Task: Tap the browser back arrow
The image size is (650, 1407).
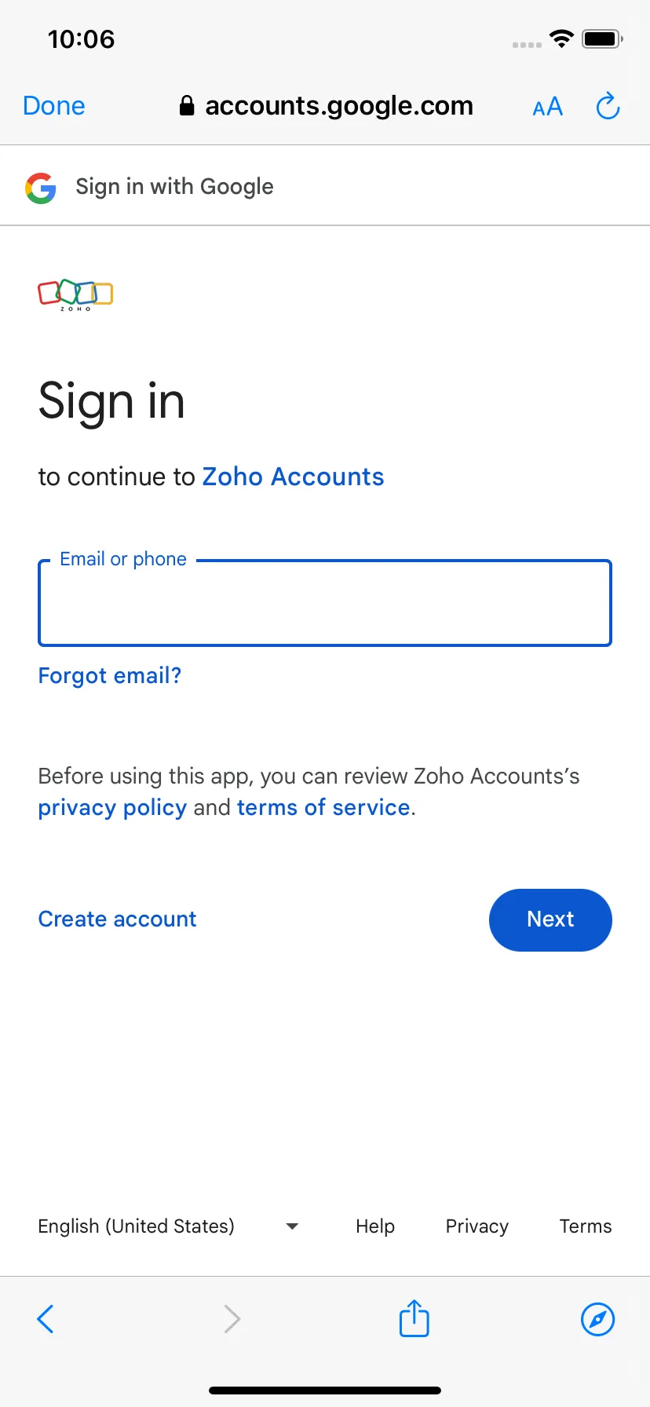Action: [46, 1319]
